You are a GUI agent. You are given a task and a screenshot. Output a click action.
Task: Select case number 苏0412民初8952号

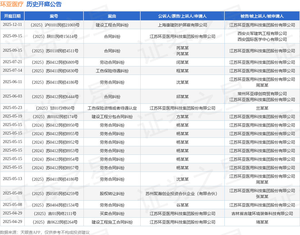pos(55,142)
